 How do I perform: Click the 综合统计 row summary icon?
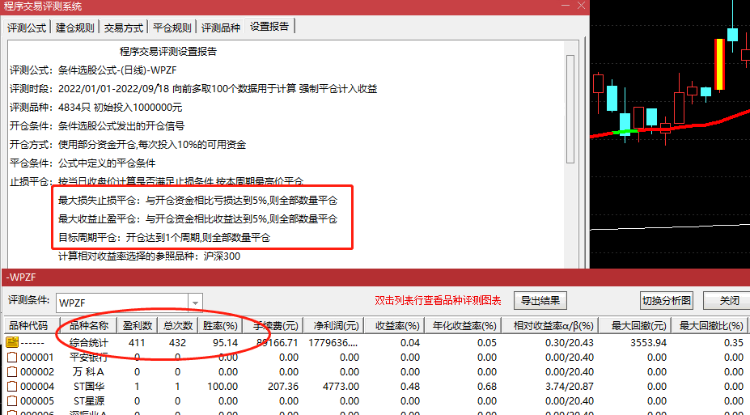coord(12,342)
